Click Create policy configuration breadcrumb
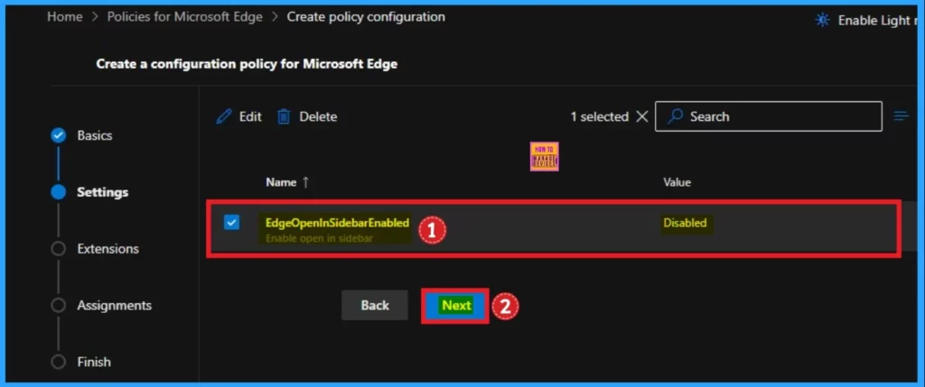Screen dimensions: 925x387 tap(366, 17)
